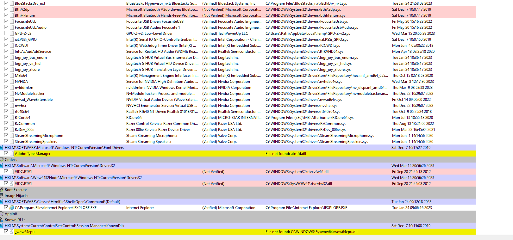Click the file icon next to MEIx64
This screenshot has width=513, height=240.
(x=12, y=76)
